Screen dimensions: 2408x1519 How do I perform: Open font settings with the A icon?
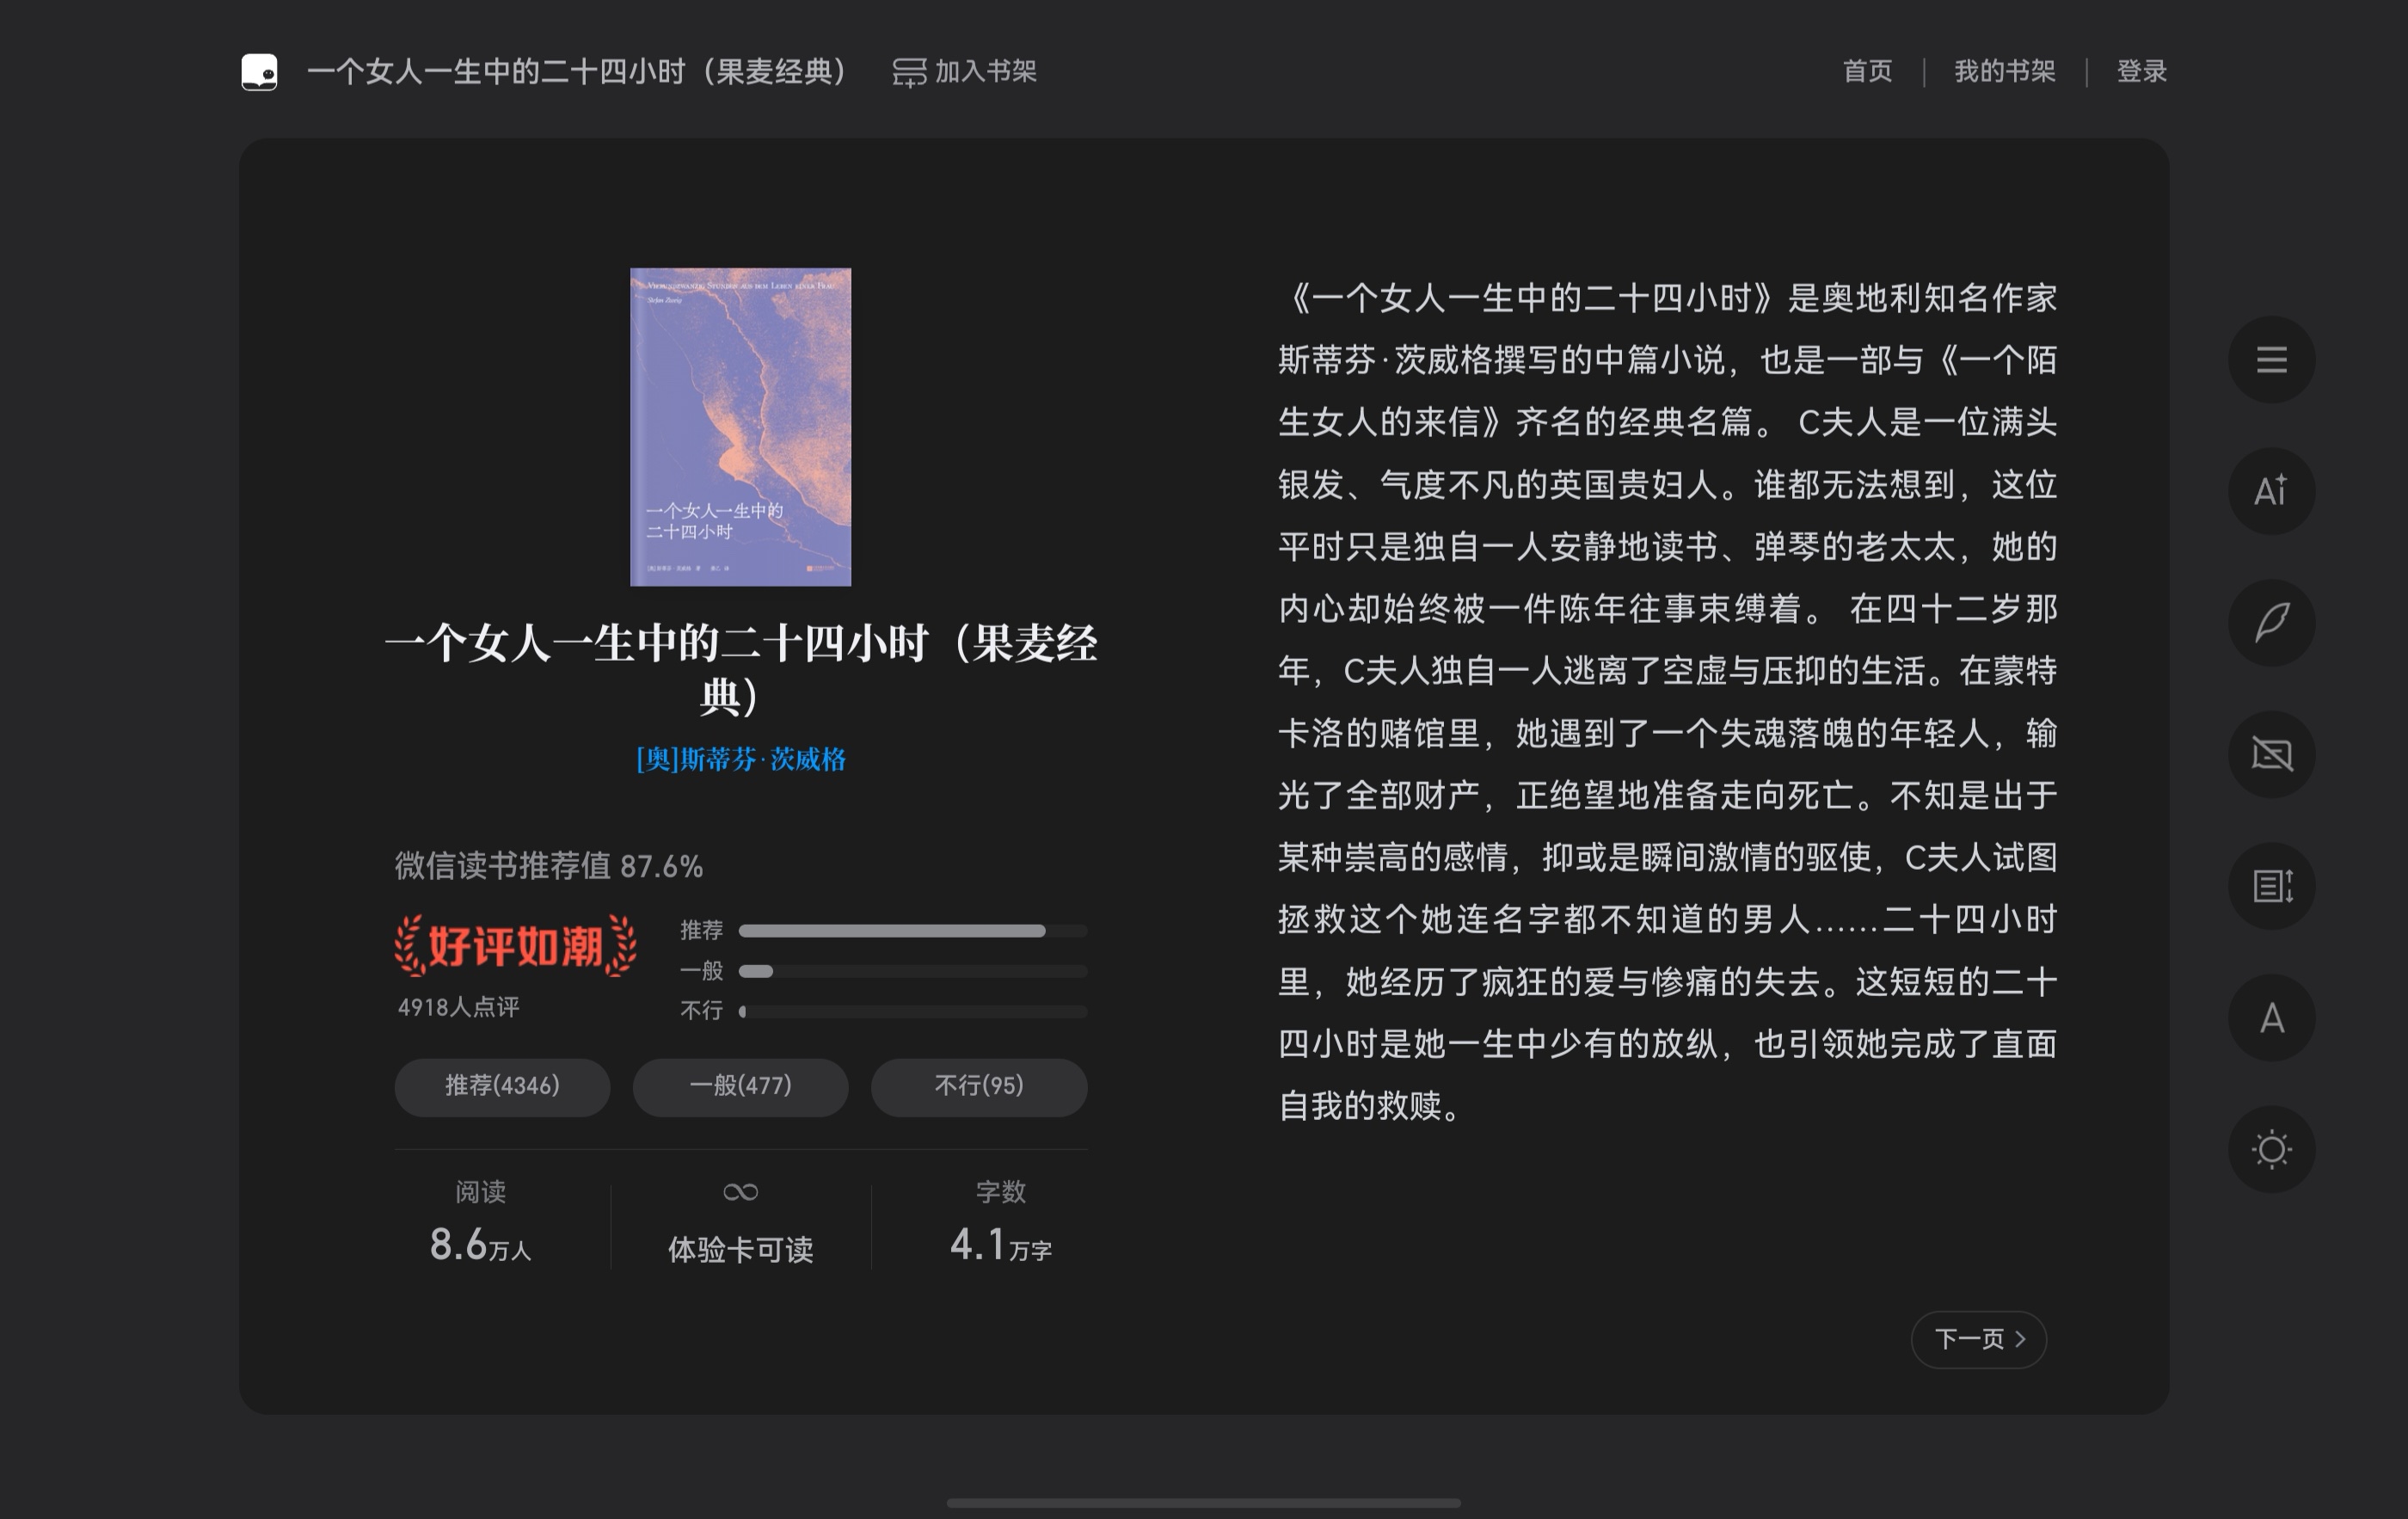point(2271,1018)
